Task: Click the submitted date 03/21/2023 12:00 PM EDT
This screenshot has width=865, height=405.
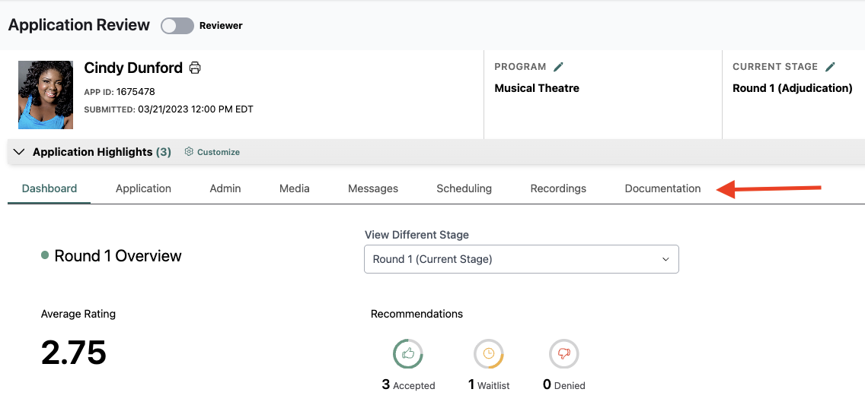Action: pyautogui.click(x=195, y=109)
